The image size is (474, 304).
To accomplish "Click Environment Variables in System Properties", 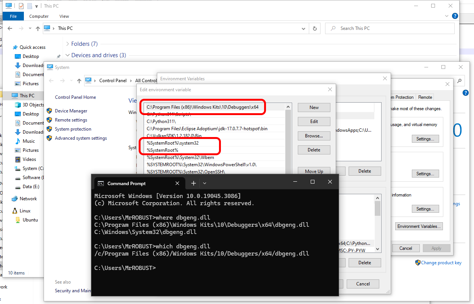I will click(419, 226).
